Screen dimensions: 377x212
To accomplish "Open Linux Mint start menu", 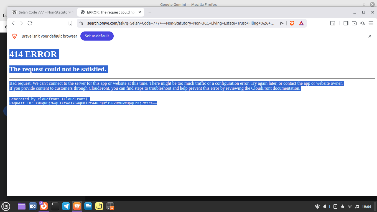I will tap(6, 206).
